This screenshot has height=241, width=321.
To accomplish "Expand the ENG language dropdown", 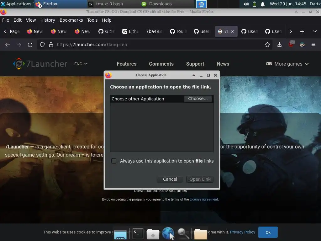I will click(x=81, y=64).
